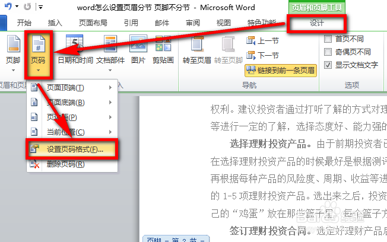Open Customize Quick Access Toolbar dropdown
Screen dimensions: 387x242
(x=41, y=7)
